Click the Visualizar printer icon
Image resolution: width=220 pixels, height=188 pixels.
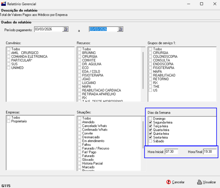[199, 182]
